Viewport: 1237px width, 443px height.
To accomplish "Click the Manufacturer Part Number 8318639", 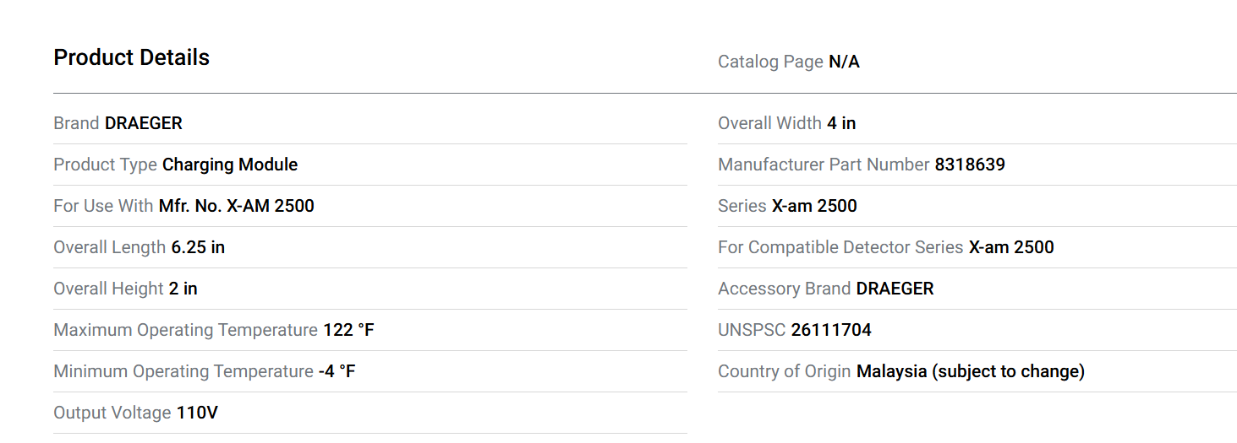I will point(969,165).
